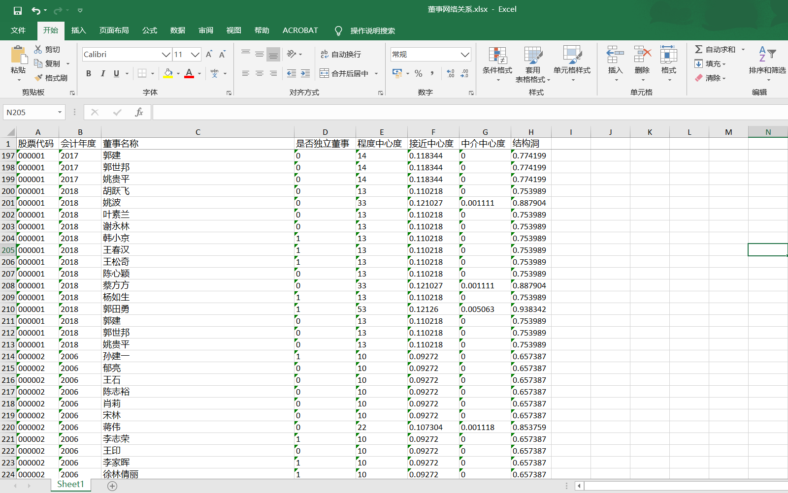This screenshot has height=493, width=788.
Task: Expand the number format dropdown
Action: [464, 54]
